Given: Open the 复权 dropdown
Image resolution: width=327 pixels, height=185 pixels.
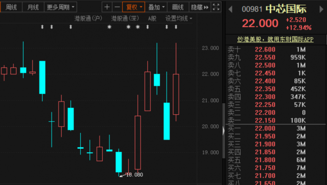Looking at the screenshot, I should click(x=134, y=7).
